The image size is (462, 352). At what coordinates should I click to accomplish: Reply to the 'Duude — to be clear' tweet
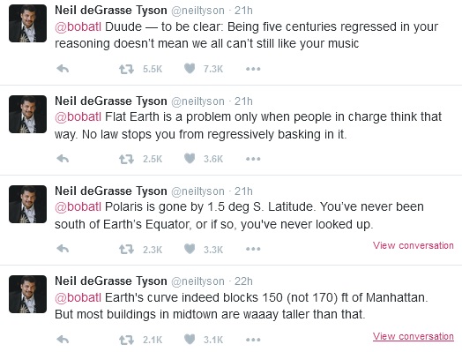coord(63,69)
